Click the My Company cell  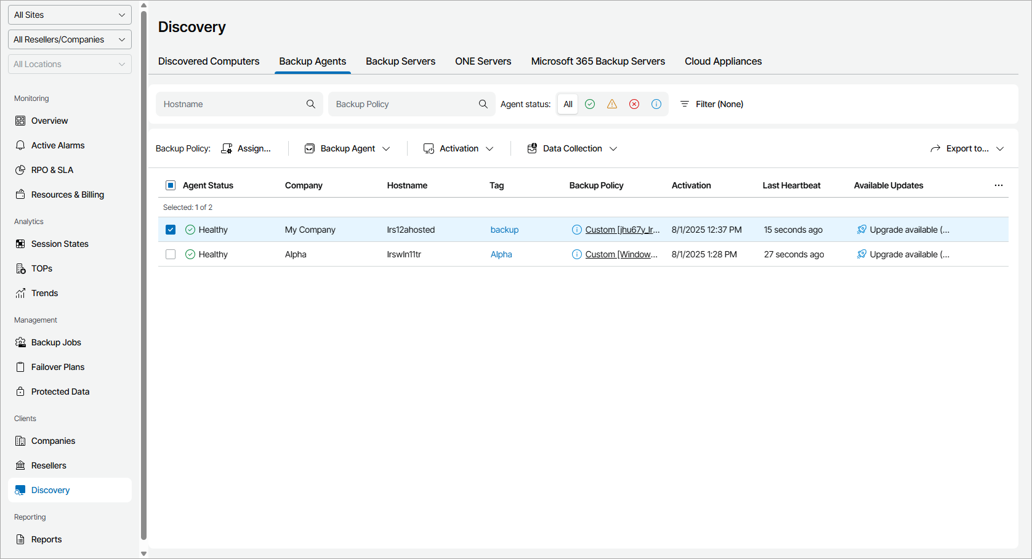310,230
